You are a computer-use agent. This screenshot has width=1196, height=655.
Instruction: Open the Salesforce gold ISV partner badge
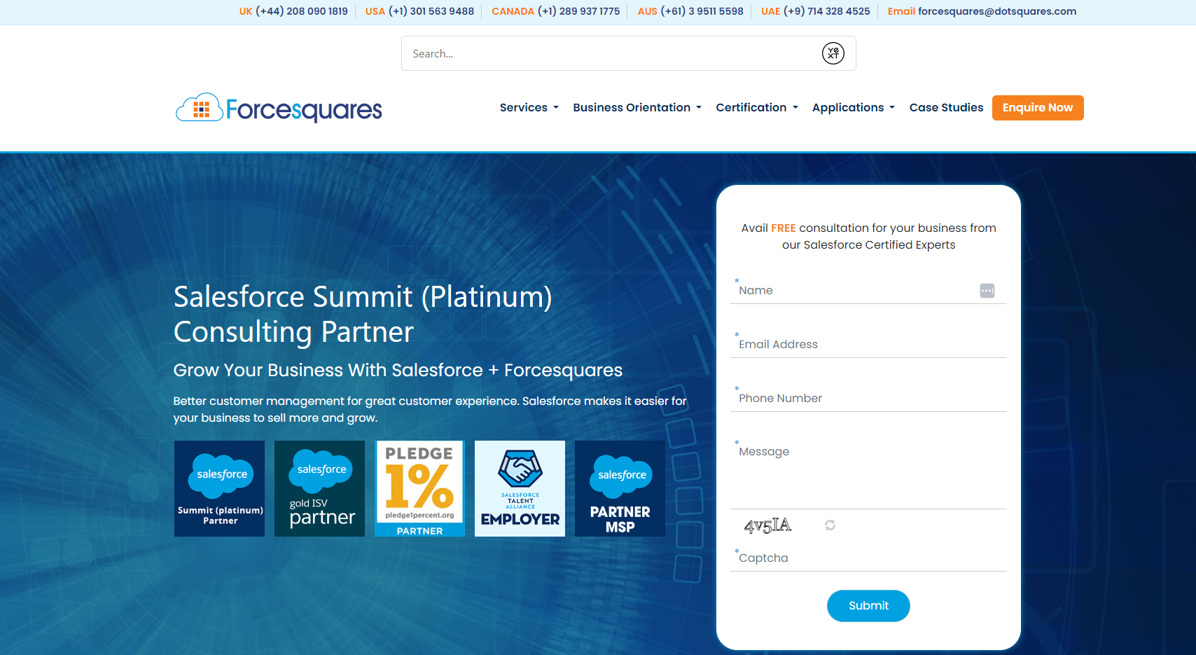[319, 488]
